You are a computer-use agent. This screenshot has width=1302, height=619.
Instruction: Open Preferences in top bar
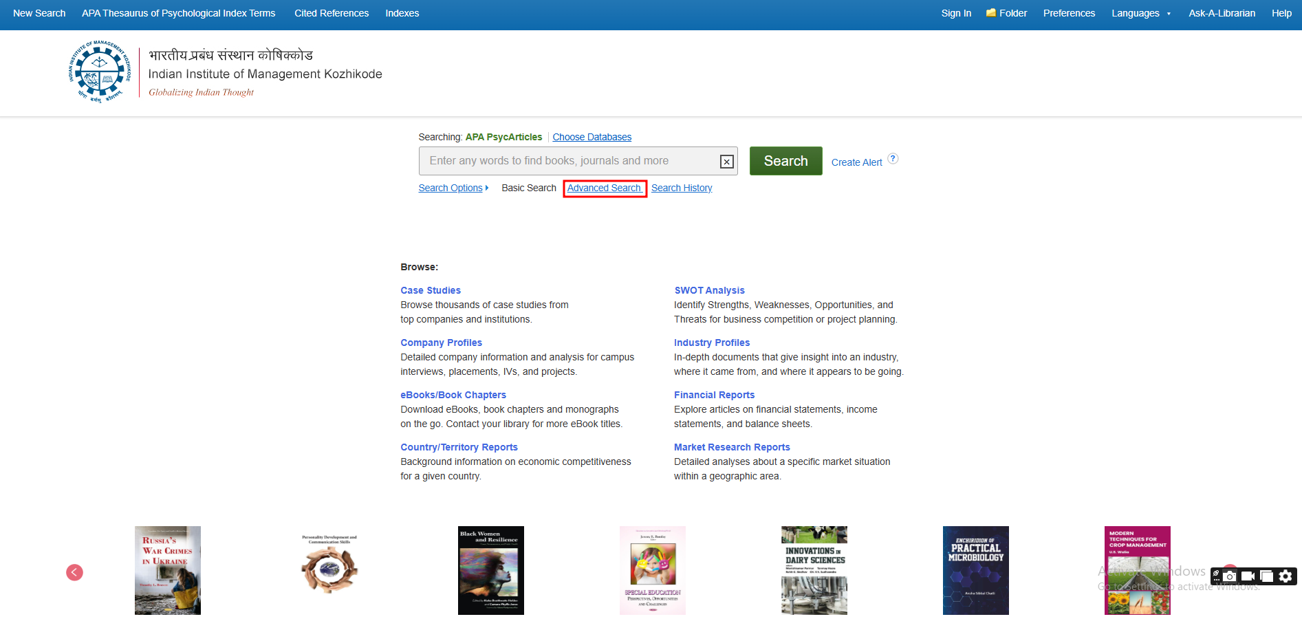pos(1069,13)
